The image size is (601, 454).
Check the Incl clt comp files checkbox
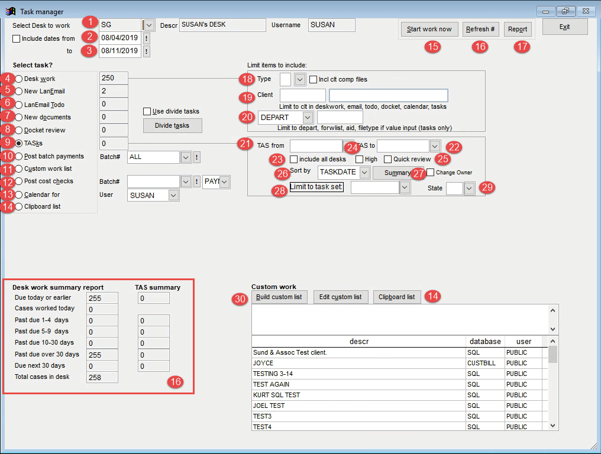click(x=313, y=79)
